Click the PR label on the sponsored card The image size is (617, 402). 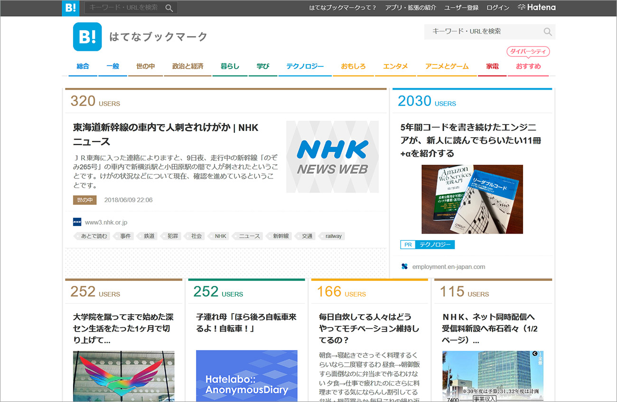(x=407, y=245)
